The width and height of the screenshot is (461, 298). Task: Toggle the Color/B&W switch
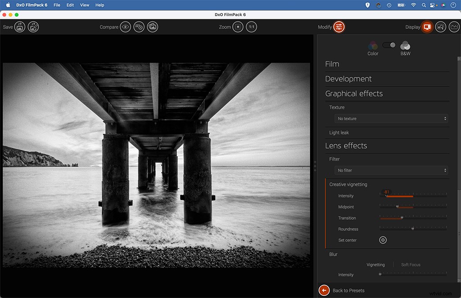pos(389,45)
